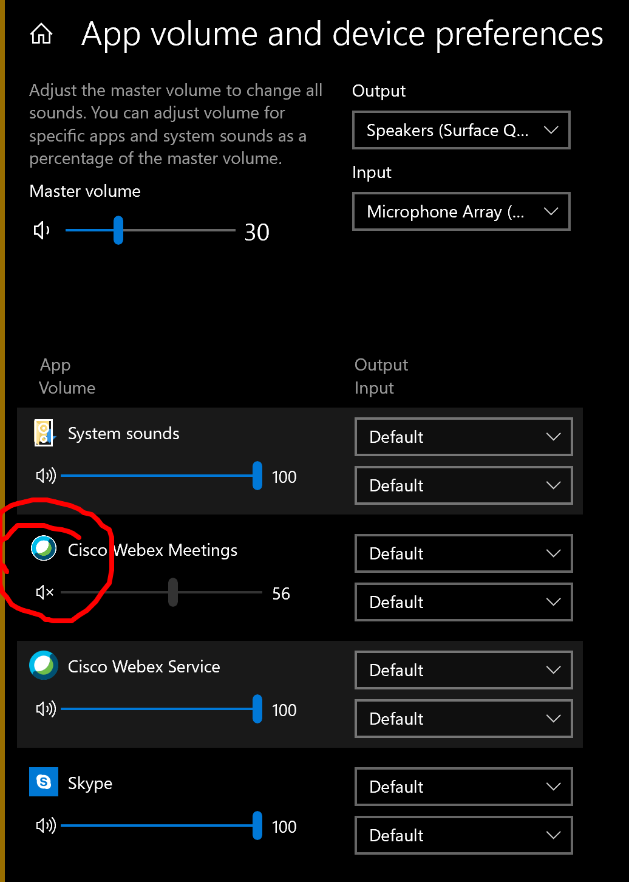Open Cisco Webex Service input dropdown

click(x=464, y=719)
